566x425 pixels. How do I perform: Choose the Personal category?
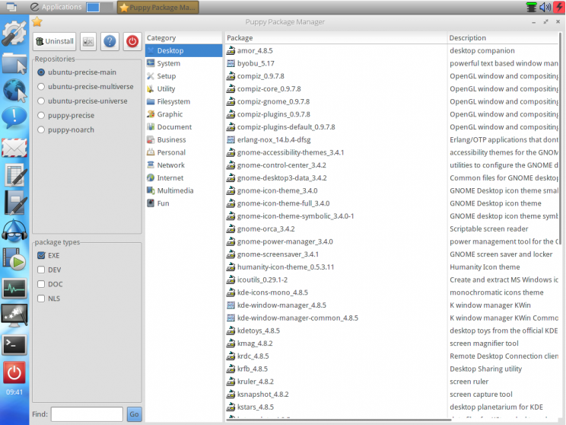pos(184,152)
